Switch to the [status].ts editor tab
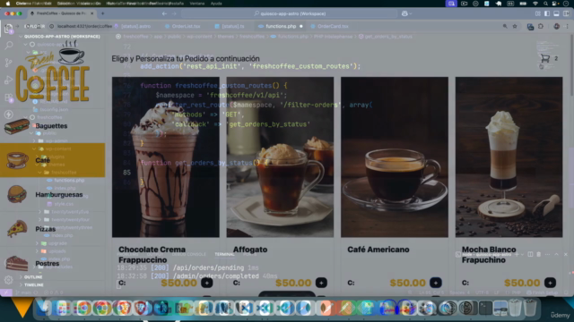The height and width of the screenshot is (322, 574). [x=230, y=26]
